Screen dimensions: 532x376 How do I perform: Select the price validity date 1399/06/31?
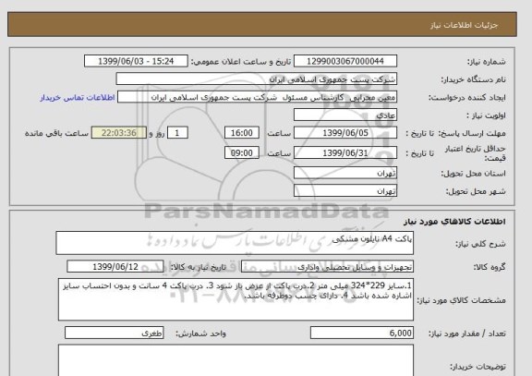[345, 153]
